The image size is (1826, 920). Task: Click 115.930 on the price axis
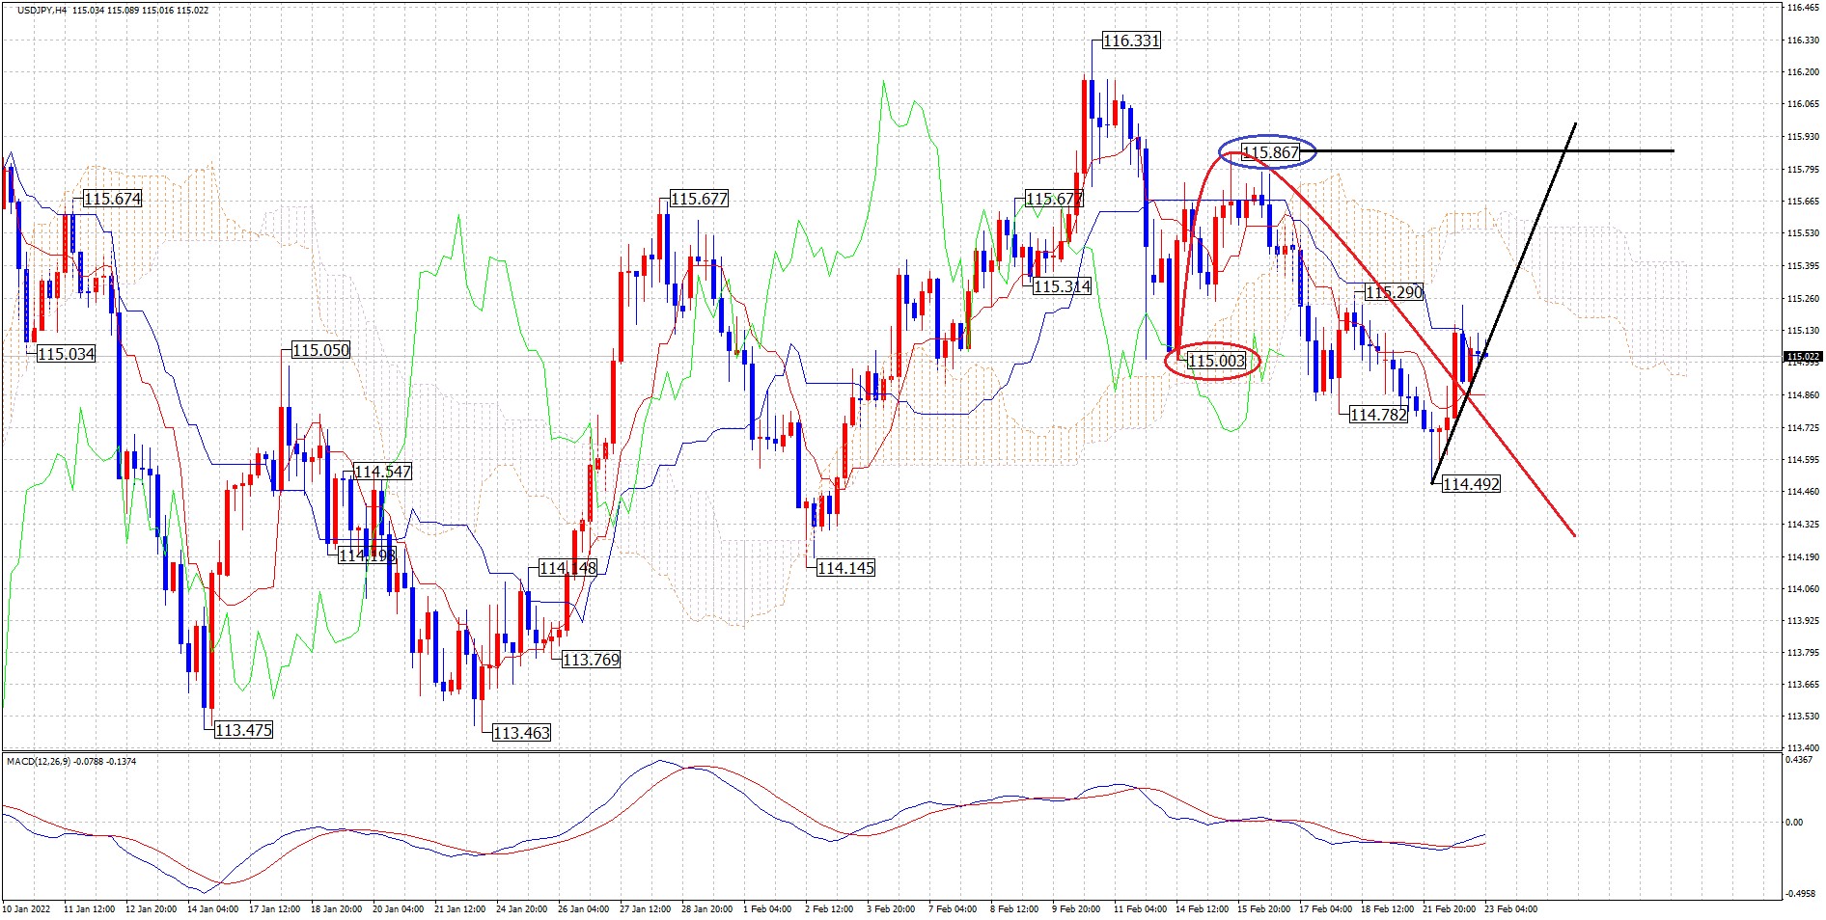(1803, 137)
